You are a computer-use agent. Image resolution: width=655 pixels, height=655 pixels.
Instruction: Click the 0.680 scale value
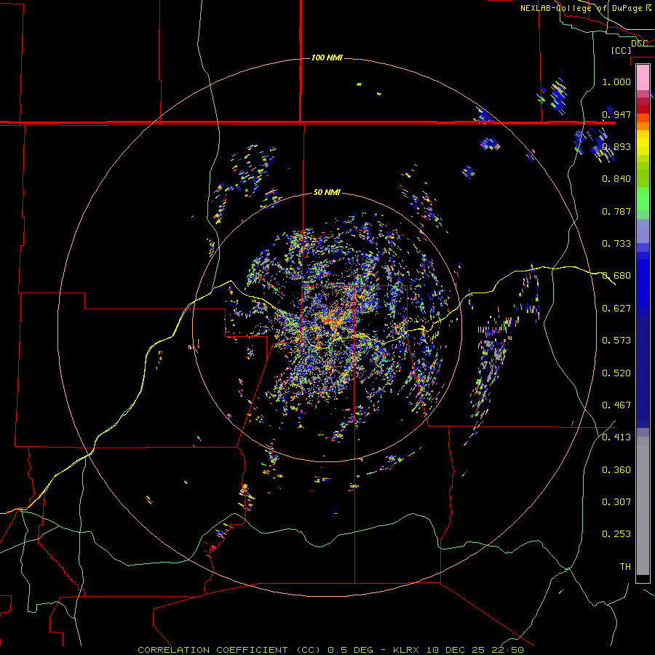pos(616,276)
